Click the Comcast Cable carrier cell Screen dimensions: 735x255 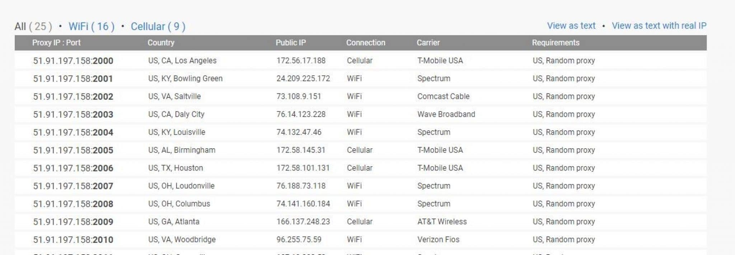443,96
